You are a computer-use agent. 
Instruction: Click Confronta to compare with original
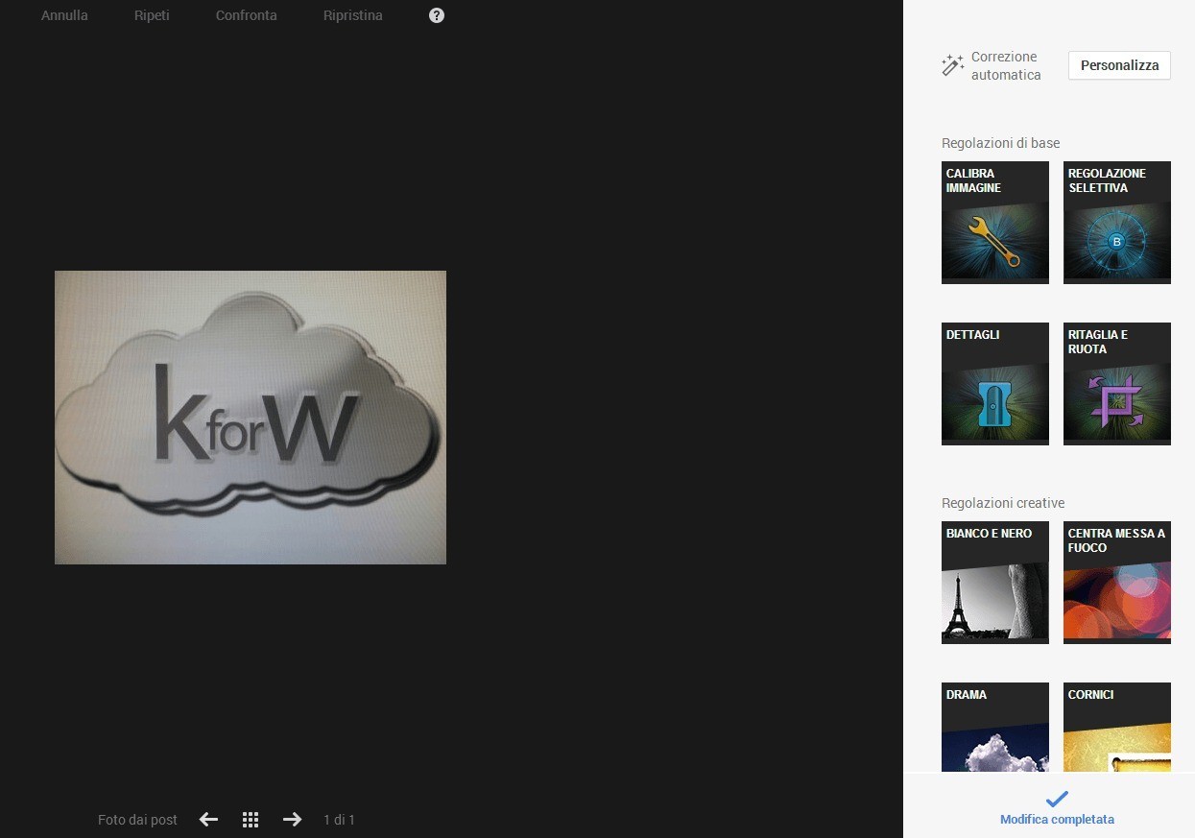(x=246, y=15)
